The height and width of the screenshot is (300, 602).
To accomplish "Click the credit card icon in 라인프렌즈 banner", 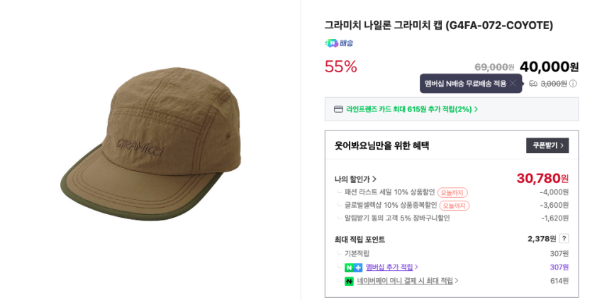I will click(338, 109).
